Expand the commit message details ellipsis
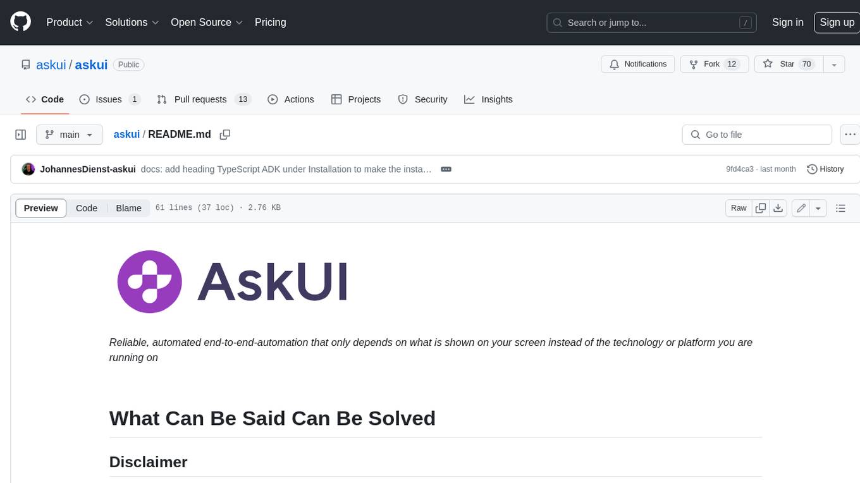The image size is (860, 483). click(x=446, y=169)
